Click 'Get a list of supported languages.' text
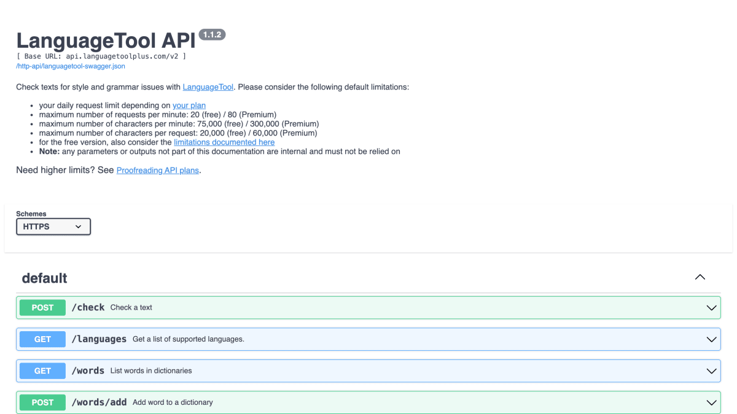 point(189,339)
